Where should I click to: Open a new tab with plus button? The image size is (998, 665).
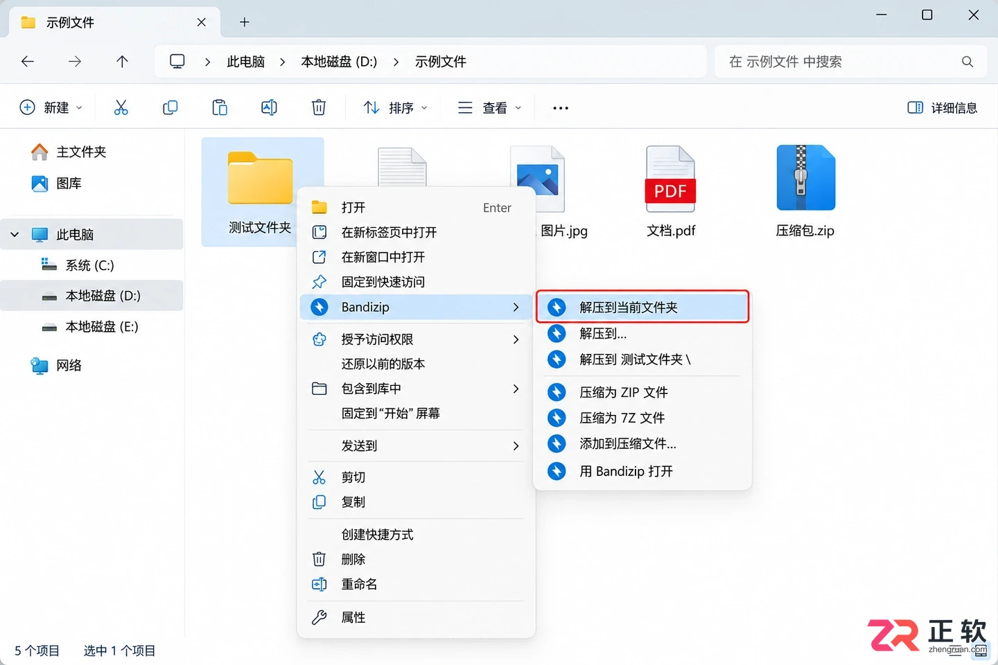click(x=244, y=22)
